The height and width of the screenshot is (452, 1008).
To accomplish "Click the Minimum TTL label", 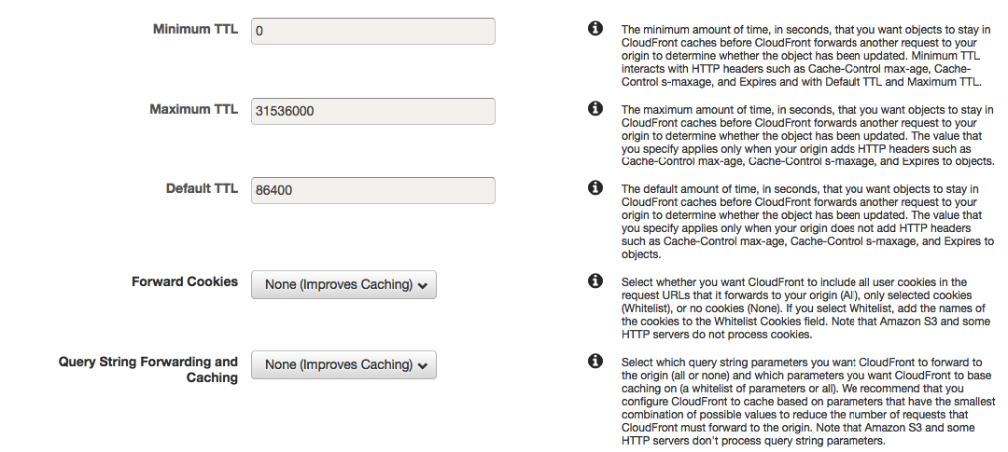I will tap(195, 29).
